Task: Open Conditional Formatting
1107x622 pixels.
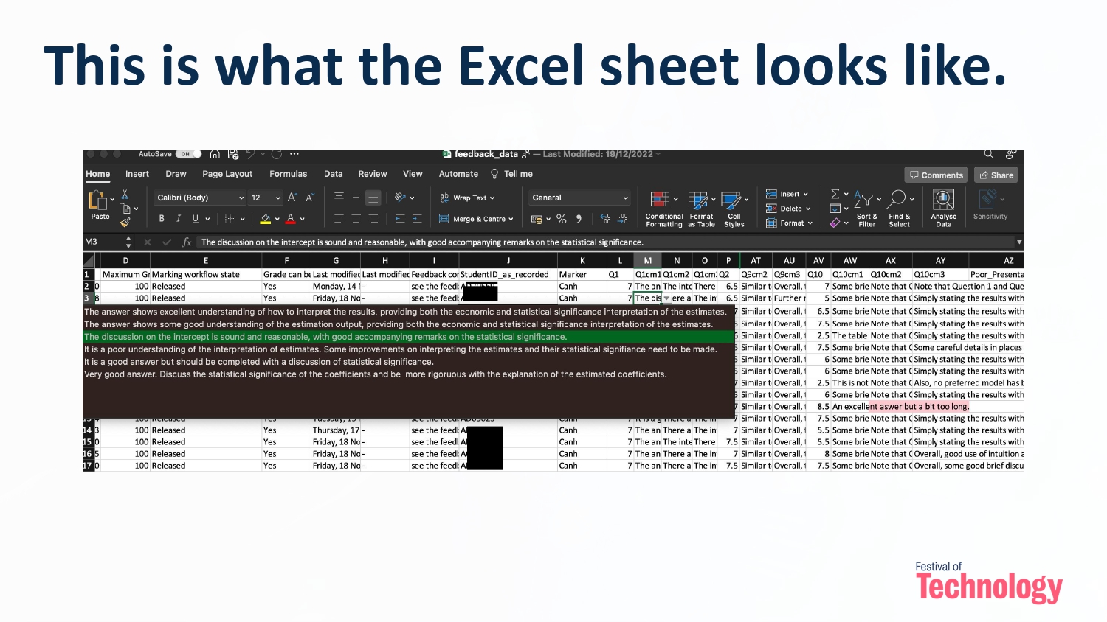Action: pos(664,209)
